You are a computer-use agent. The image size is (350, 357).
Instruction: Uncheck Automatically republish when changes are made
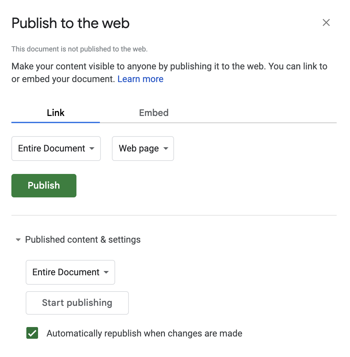click(32, 333)
